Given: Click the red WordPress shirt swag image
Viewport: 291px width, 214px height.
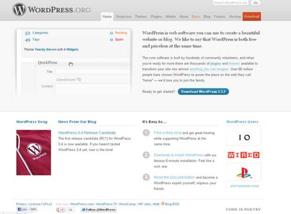Looking at the screenshot, I should [x=34, y=152].
